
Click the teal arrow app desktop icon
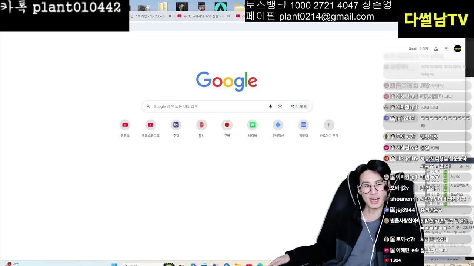pyautogui.click(x=221, y=7)
